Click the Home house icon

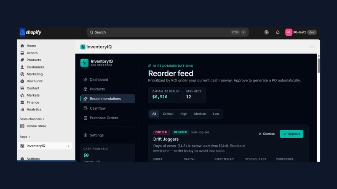(x=22, y=46)
